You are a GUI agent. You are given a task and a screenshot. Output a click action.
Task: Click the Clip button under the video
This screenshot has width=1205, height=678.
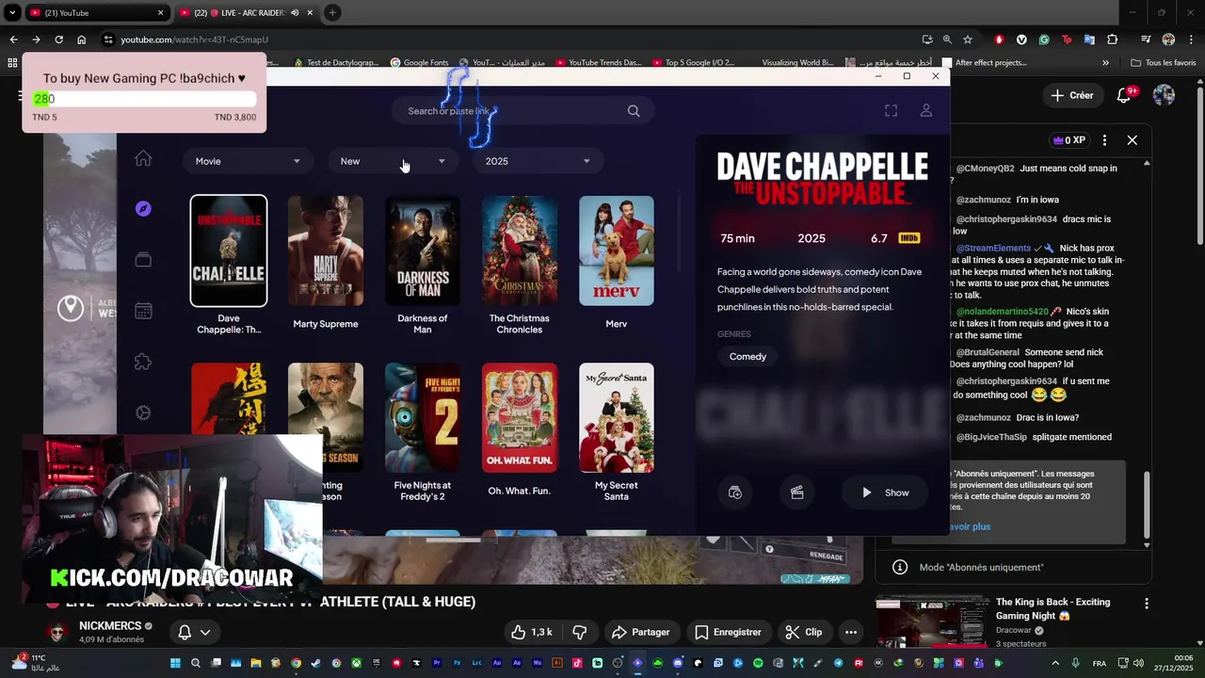[x=804, y=632]
